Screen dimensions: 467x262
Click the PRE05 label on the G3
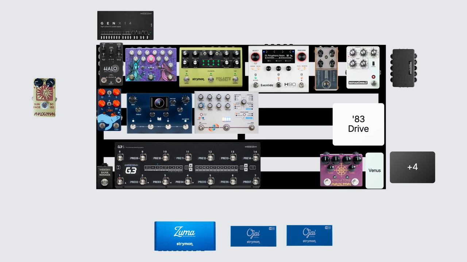coord(202,182)
